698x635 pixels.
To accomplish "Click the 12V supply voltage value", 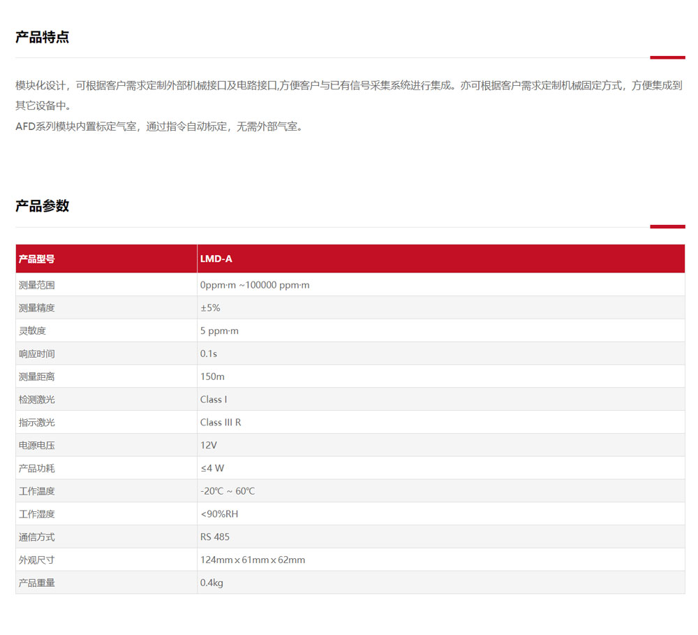I will 209,445.
